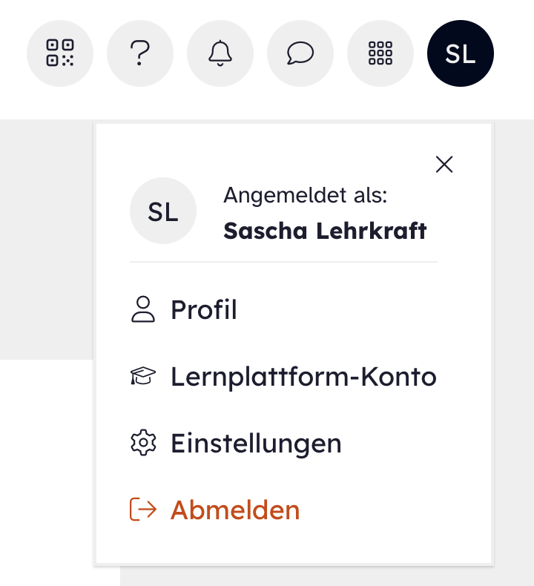Click the person icon beside Profil
The height and width of the screenshot is (586, 534).
(143, 310)
